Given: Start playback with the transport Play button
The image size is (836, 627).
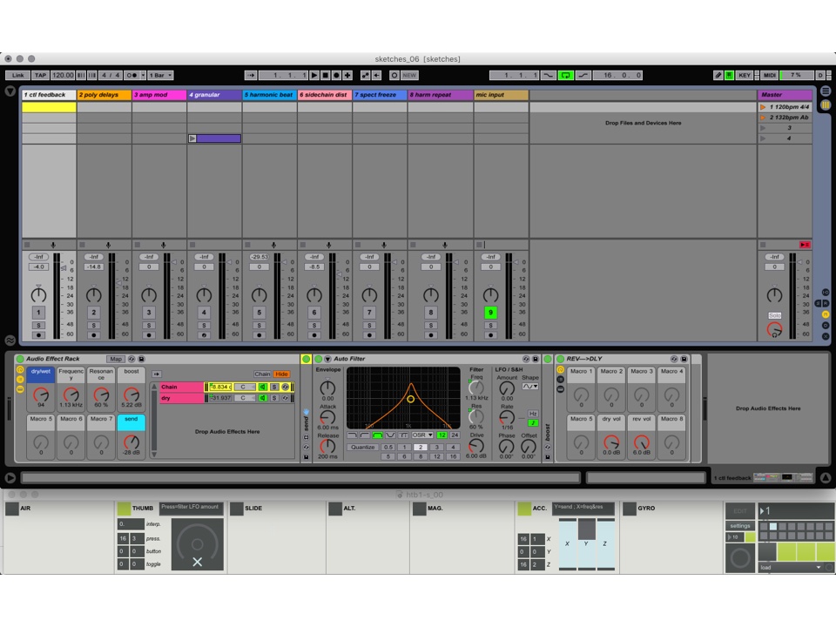Looking at the screenshot, I should click(314, 75).
